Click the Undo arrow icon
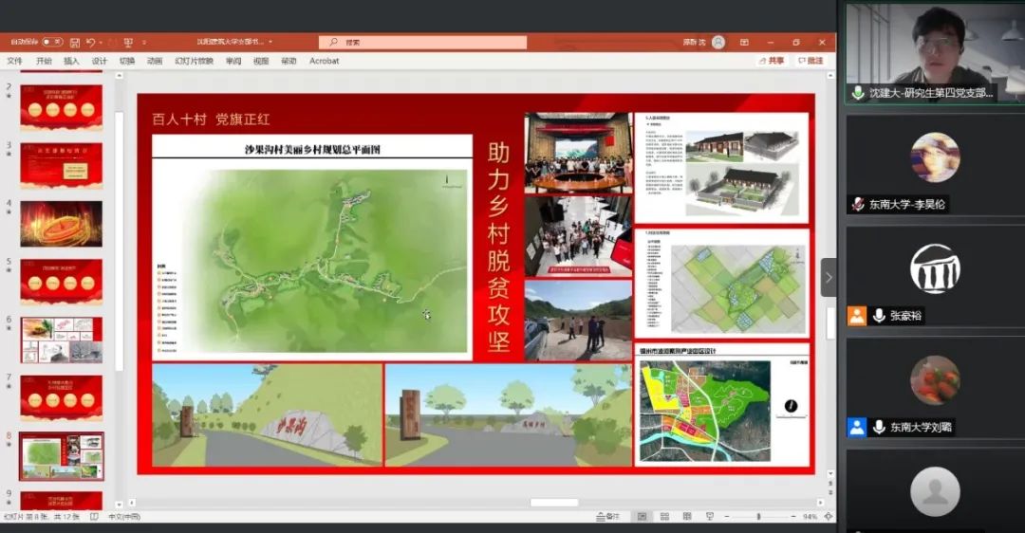 click(x=90, y=43)
